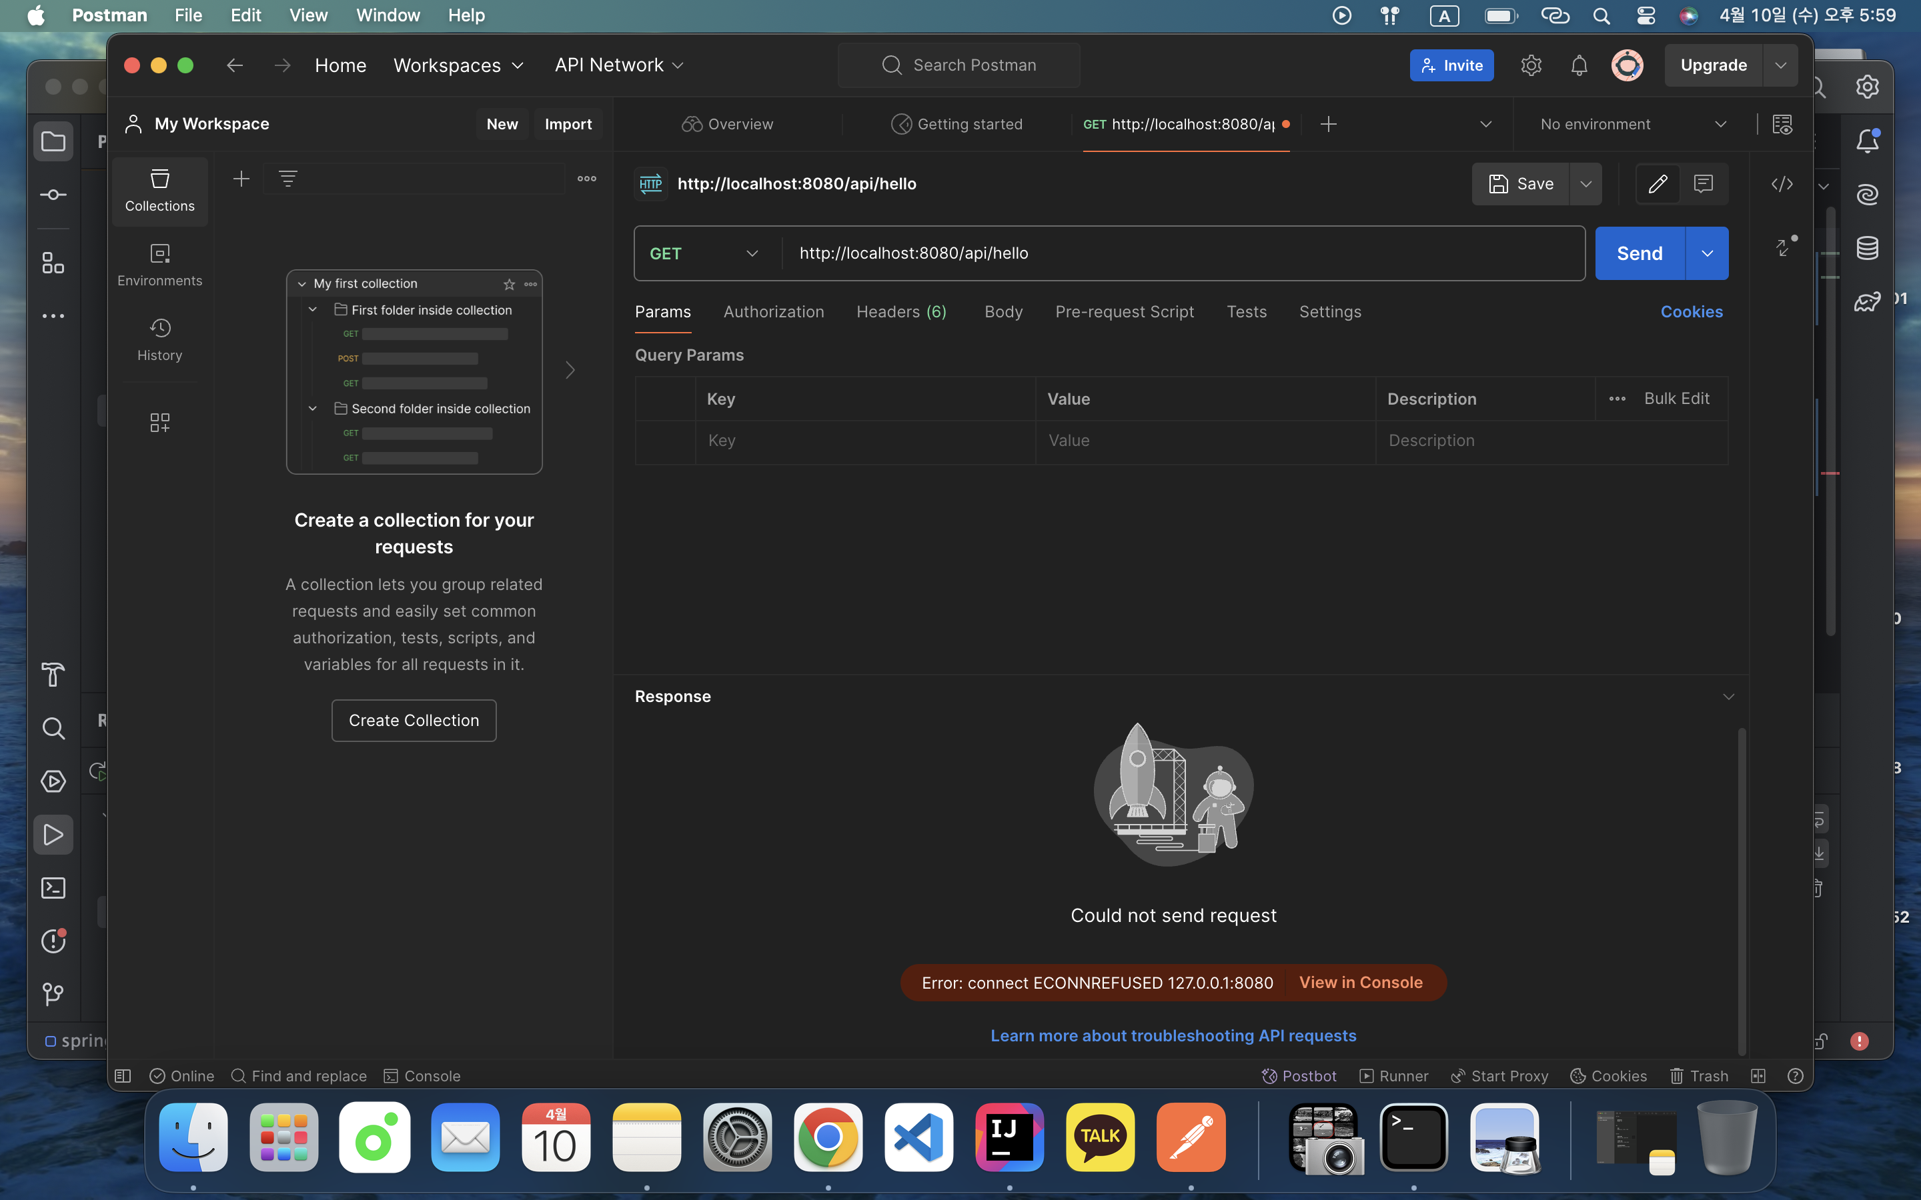Open the History sidebar panel
1921x1200 pixels.
(x=159, y=341)
